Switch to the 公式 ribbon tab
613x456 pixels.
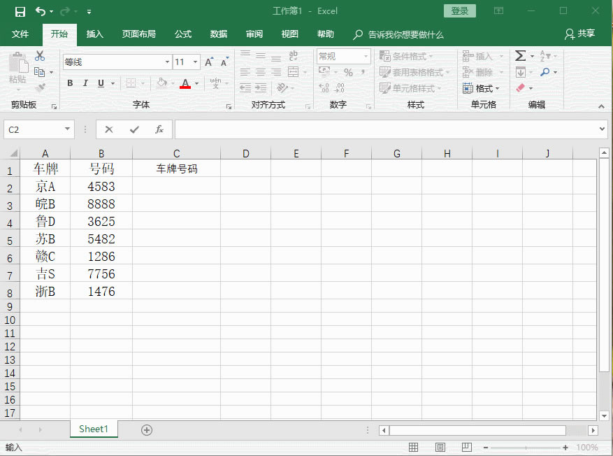(183, 34)
